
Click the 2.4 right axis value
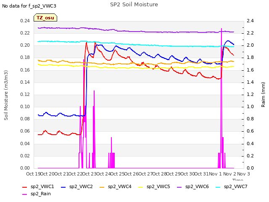250,21
